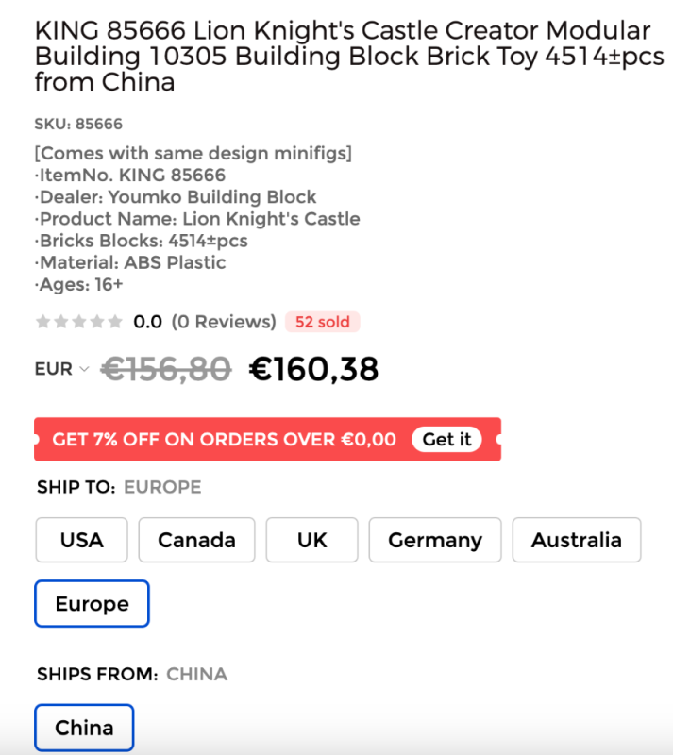Pick Germany as shipping destination

pyautogui.click(x=435, y=540)
